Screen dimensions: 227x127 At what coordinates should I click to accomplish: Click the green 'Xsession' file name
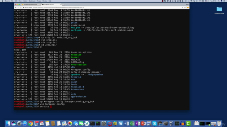[x=76, y=55]
